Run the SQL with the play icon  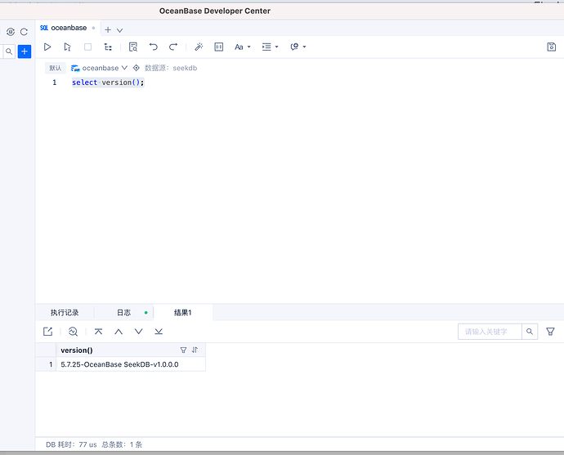(x=47, y=47)
